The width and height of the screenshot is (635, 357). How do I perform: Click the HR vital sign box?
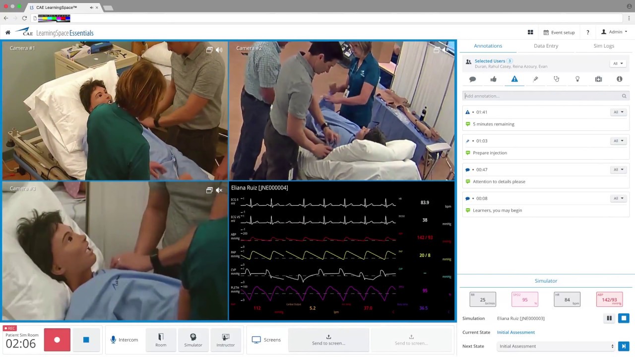point(567,299)
